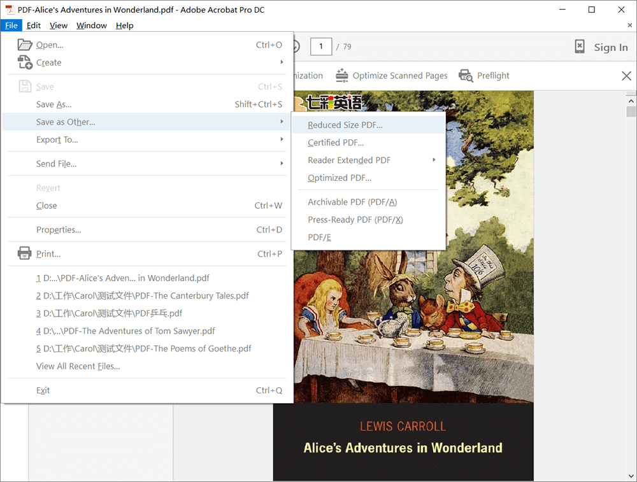The width and height of the screenshot is (637, 482).
Task: Click the Open folder icon
Action: click(25, 45)
